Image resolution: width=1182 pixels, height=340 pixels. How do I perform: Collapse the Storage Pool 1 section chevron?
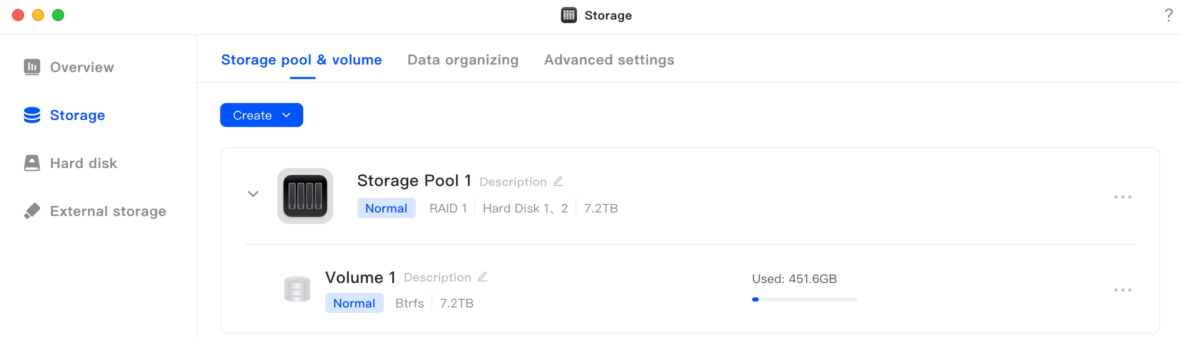coord(253,194)
